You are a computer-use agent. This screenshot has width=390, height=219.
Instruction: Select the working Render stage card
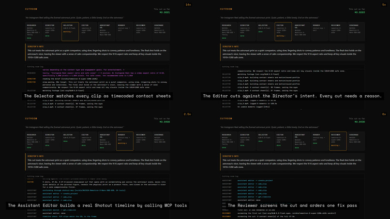tap(125, 141)
